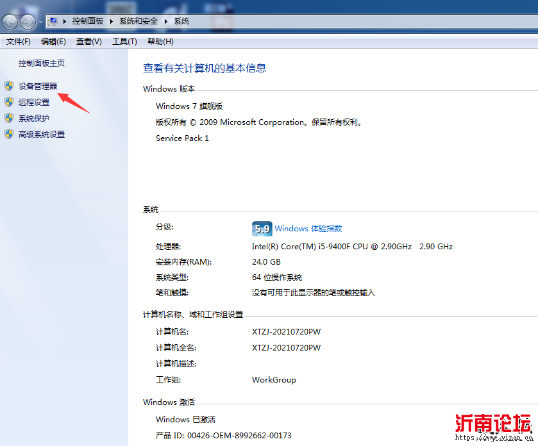The height and width of the screenshot is (446, 538).
Task: Open the 工具(T) menu
Action: coord(124,42)
